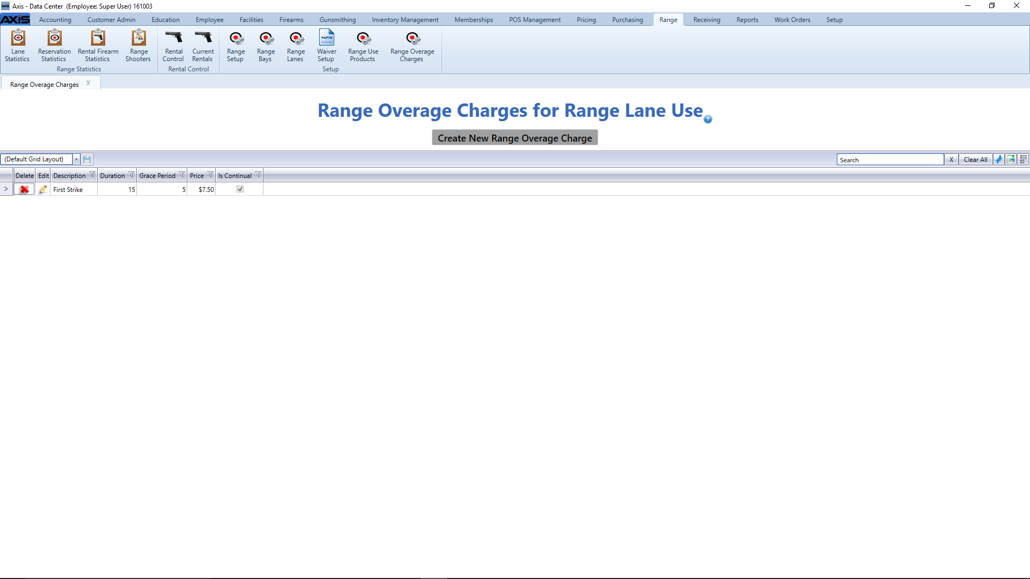Image resolution: width=1030 pixels, height=579 pixels.
Task: Filter the Description column
Action: coord(92,175)
